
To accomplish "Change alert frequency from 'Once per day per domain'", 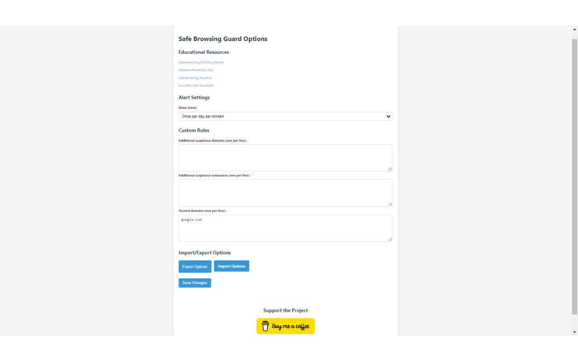I will point(285,116).
